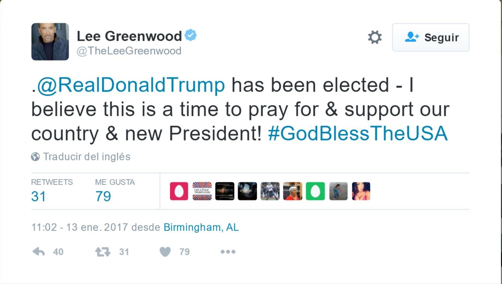Like the tweet with the heart icon
502x284 pixels.
tap(165, 252)
